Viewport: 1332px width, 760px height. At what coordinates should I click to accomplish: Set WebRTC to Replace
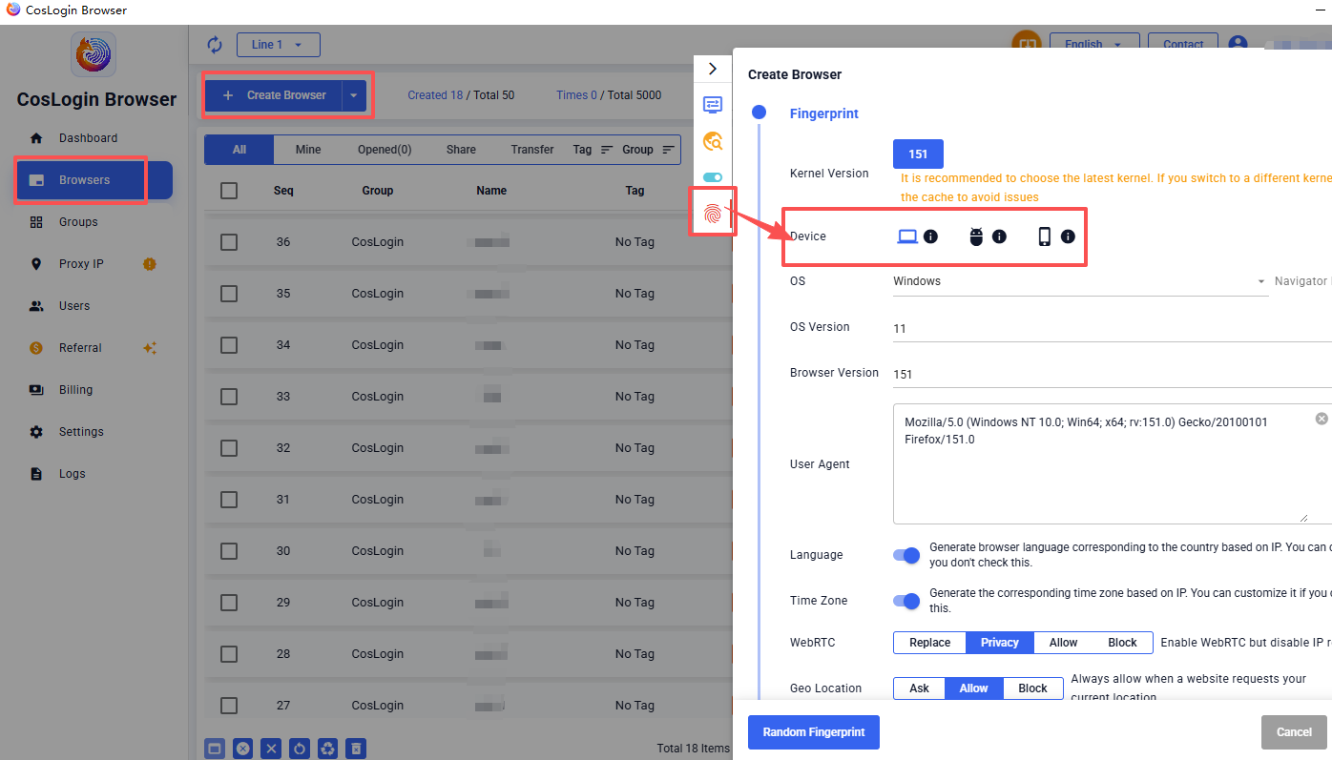click(x=930, y=643)
